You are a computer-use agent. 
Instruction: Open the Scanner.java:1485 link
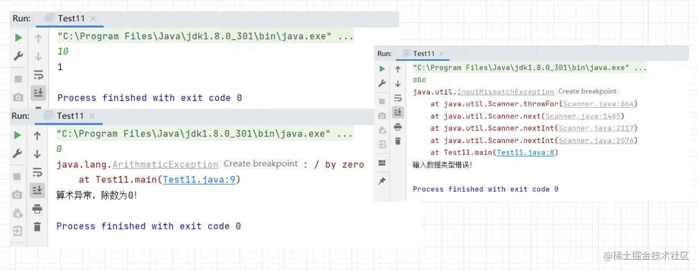pos(583,116)
